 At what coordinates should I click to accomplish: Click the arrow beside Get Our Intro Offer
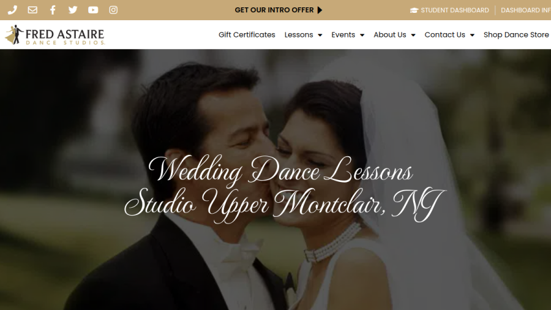[320, 10]
